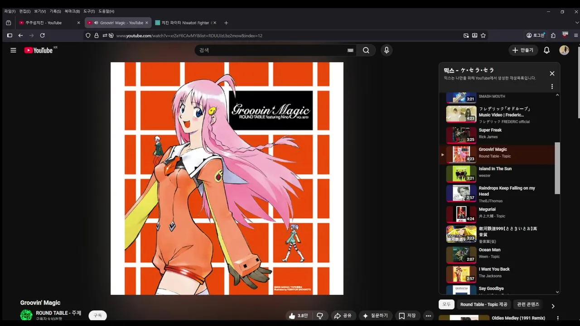Click the 만들기 create button
The image size is (580, 326).
pos(523,50)
